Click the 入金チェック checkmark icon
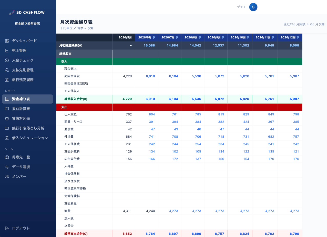The width and height of the screenshot is (327, 237). click(7, 60)
